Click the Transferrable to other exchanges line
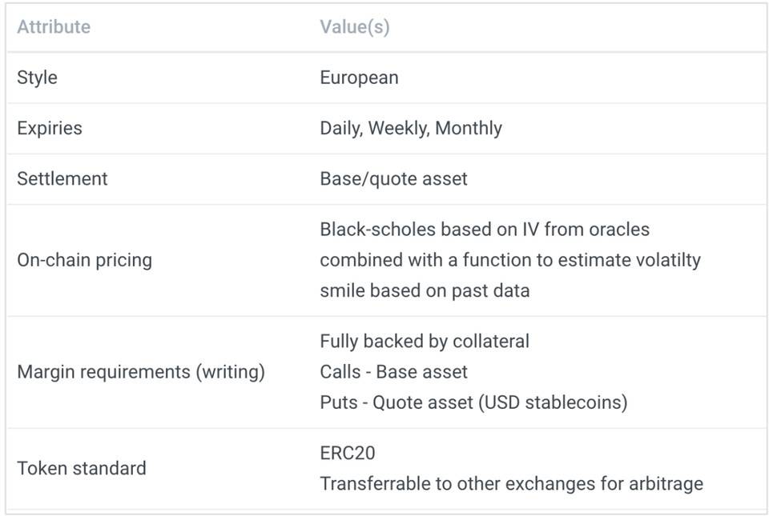769x516 pixels. [x=512, y=484]
